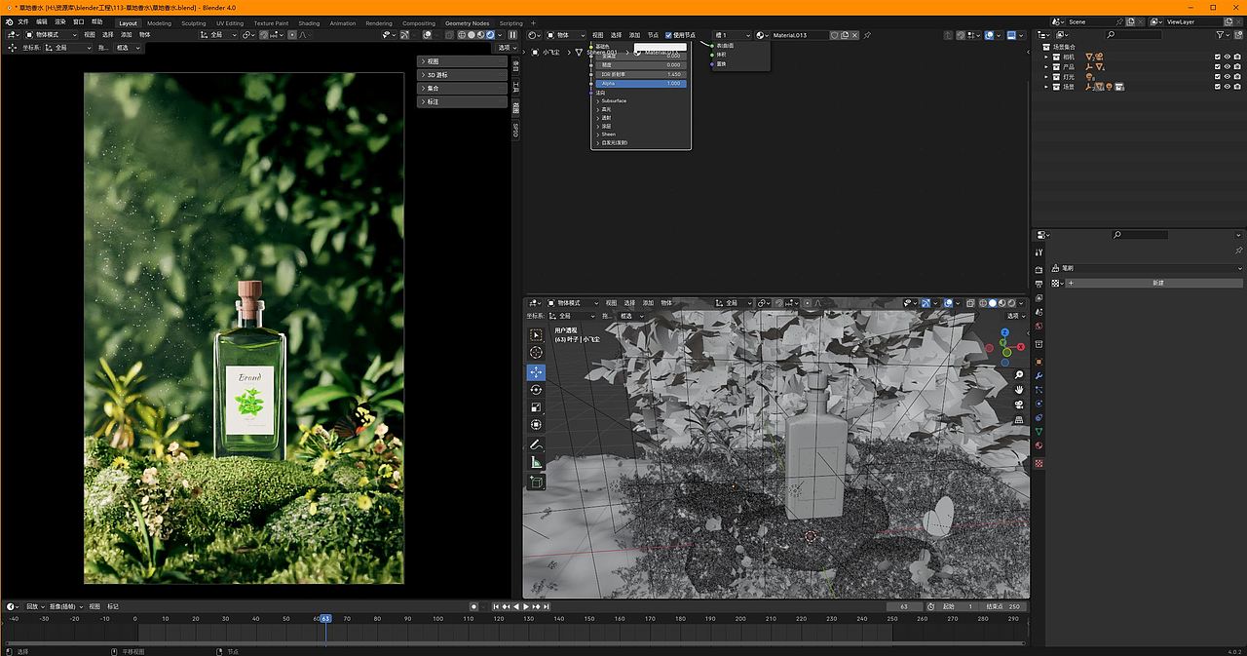Play the animation in the timeline

click(x=526, y=606)
